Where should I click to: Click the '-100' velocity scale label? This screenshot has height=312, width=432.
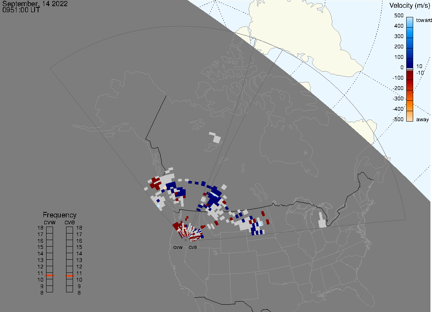click(398, 78)
